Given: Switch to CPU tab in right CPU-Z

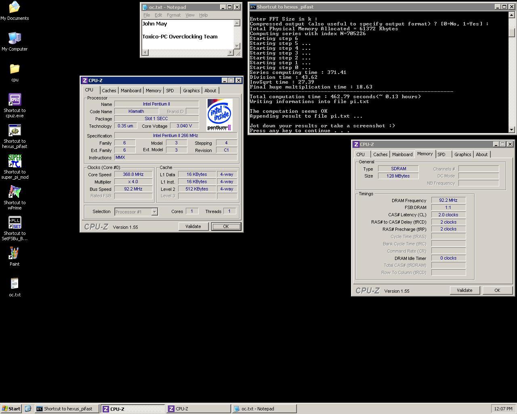Looking at the screenshot, I should (361, 154).
